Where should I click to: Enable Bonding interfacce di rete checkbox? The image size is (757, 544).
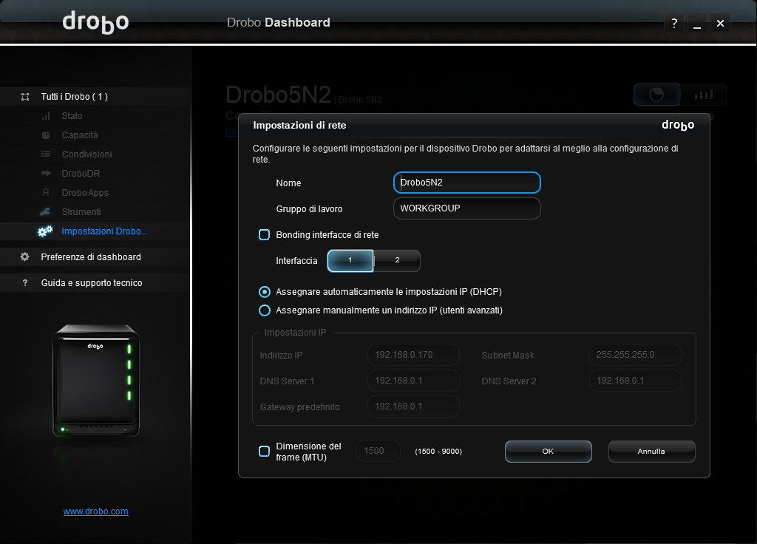tap(264, 234)
